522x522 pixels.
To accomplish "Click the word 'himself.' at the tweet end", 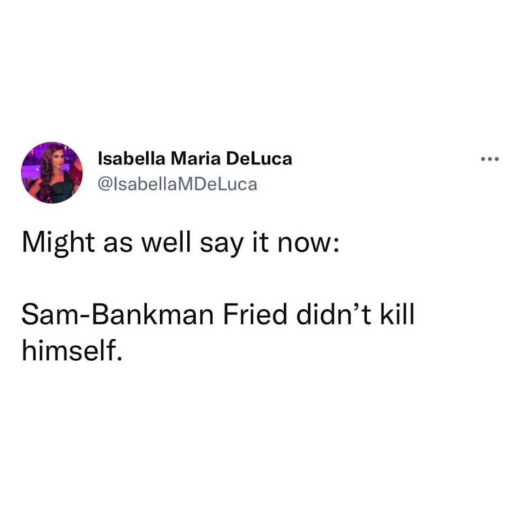I will click(72, 350).
